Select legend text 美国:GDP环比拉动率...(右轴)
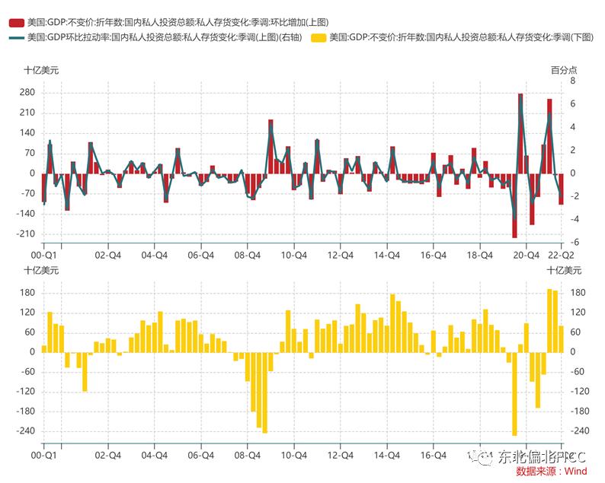The height and width of the screenshot is (483, 605). click(165, 37)
